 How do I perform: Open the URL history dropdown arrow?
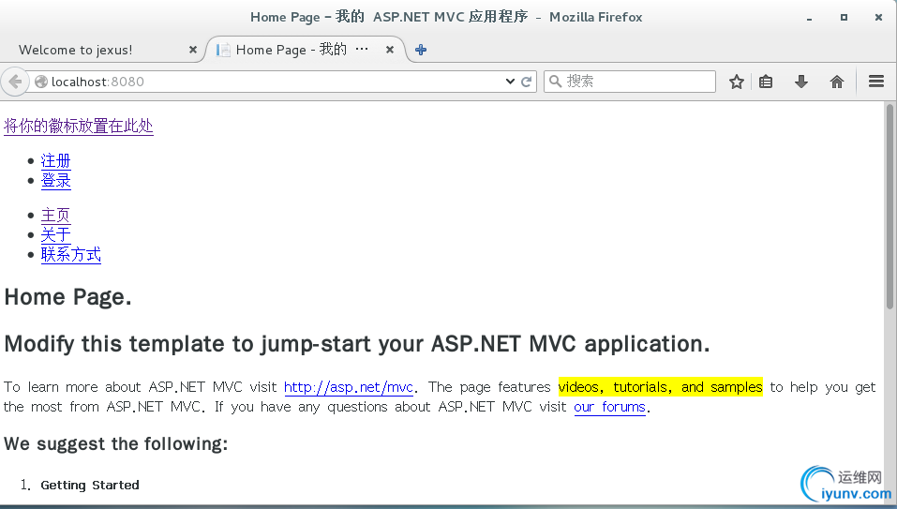pyautogui.click(x=510, y=82)
